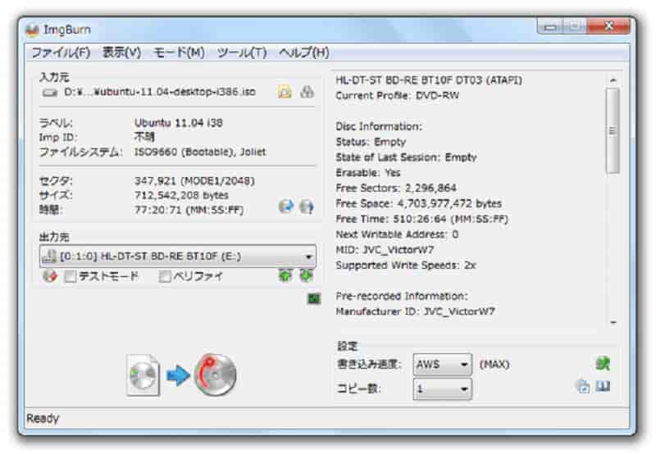The image size is (656, 454).
Task: Click the Next Writable Address: 0 line
Action: pos(397,234)
